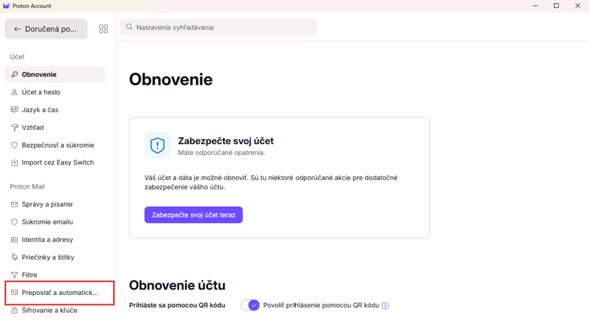Viewport: 589px width, 320px height.
Task: Click the Identita a adresy icon
Action: coord(14,239)
